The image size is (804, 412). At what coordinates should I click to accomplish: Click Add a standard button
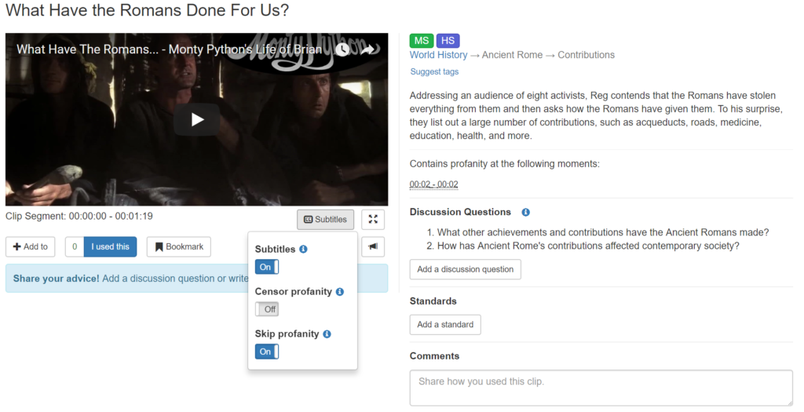coord(445,324)
